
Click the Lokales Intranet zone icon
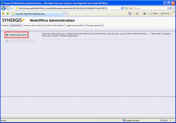(124, 120)
